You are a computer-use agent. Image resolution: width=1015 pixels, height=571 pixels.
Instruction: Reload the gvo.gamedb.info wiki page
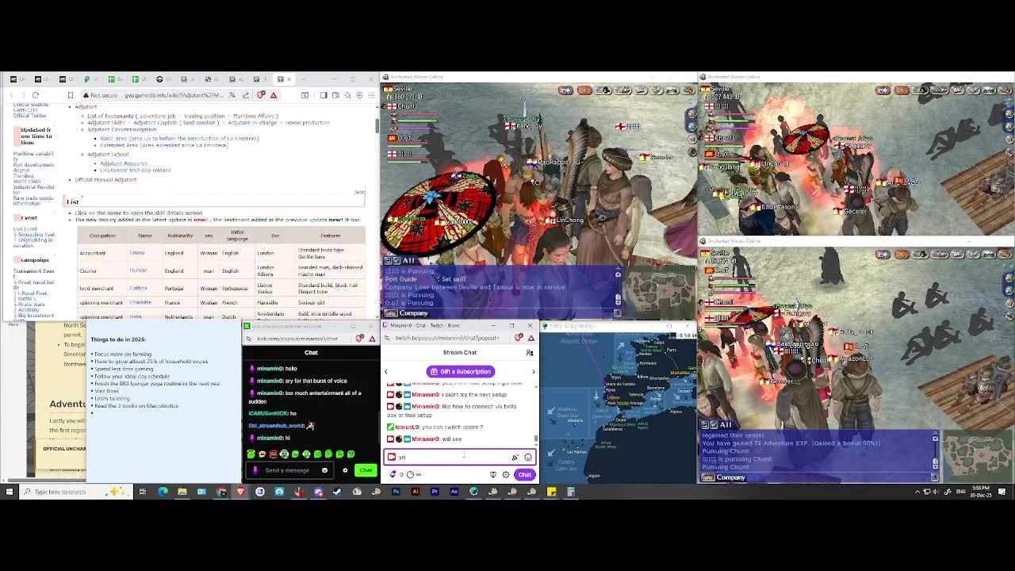coord(36,95)
